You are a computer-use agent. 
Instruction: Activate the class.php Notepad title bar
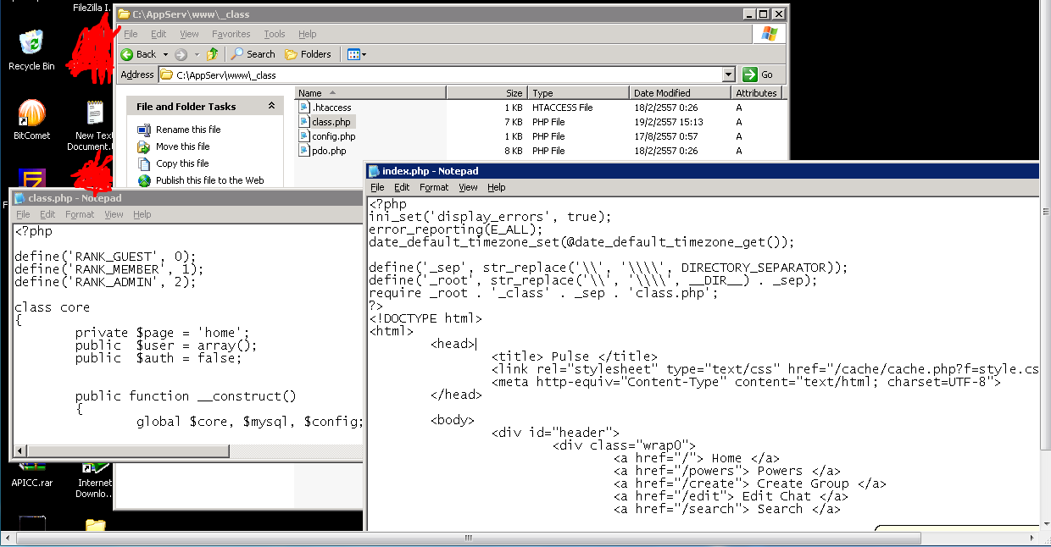click(187, 198)
